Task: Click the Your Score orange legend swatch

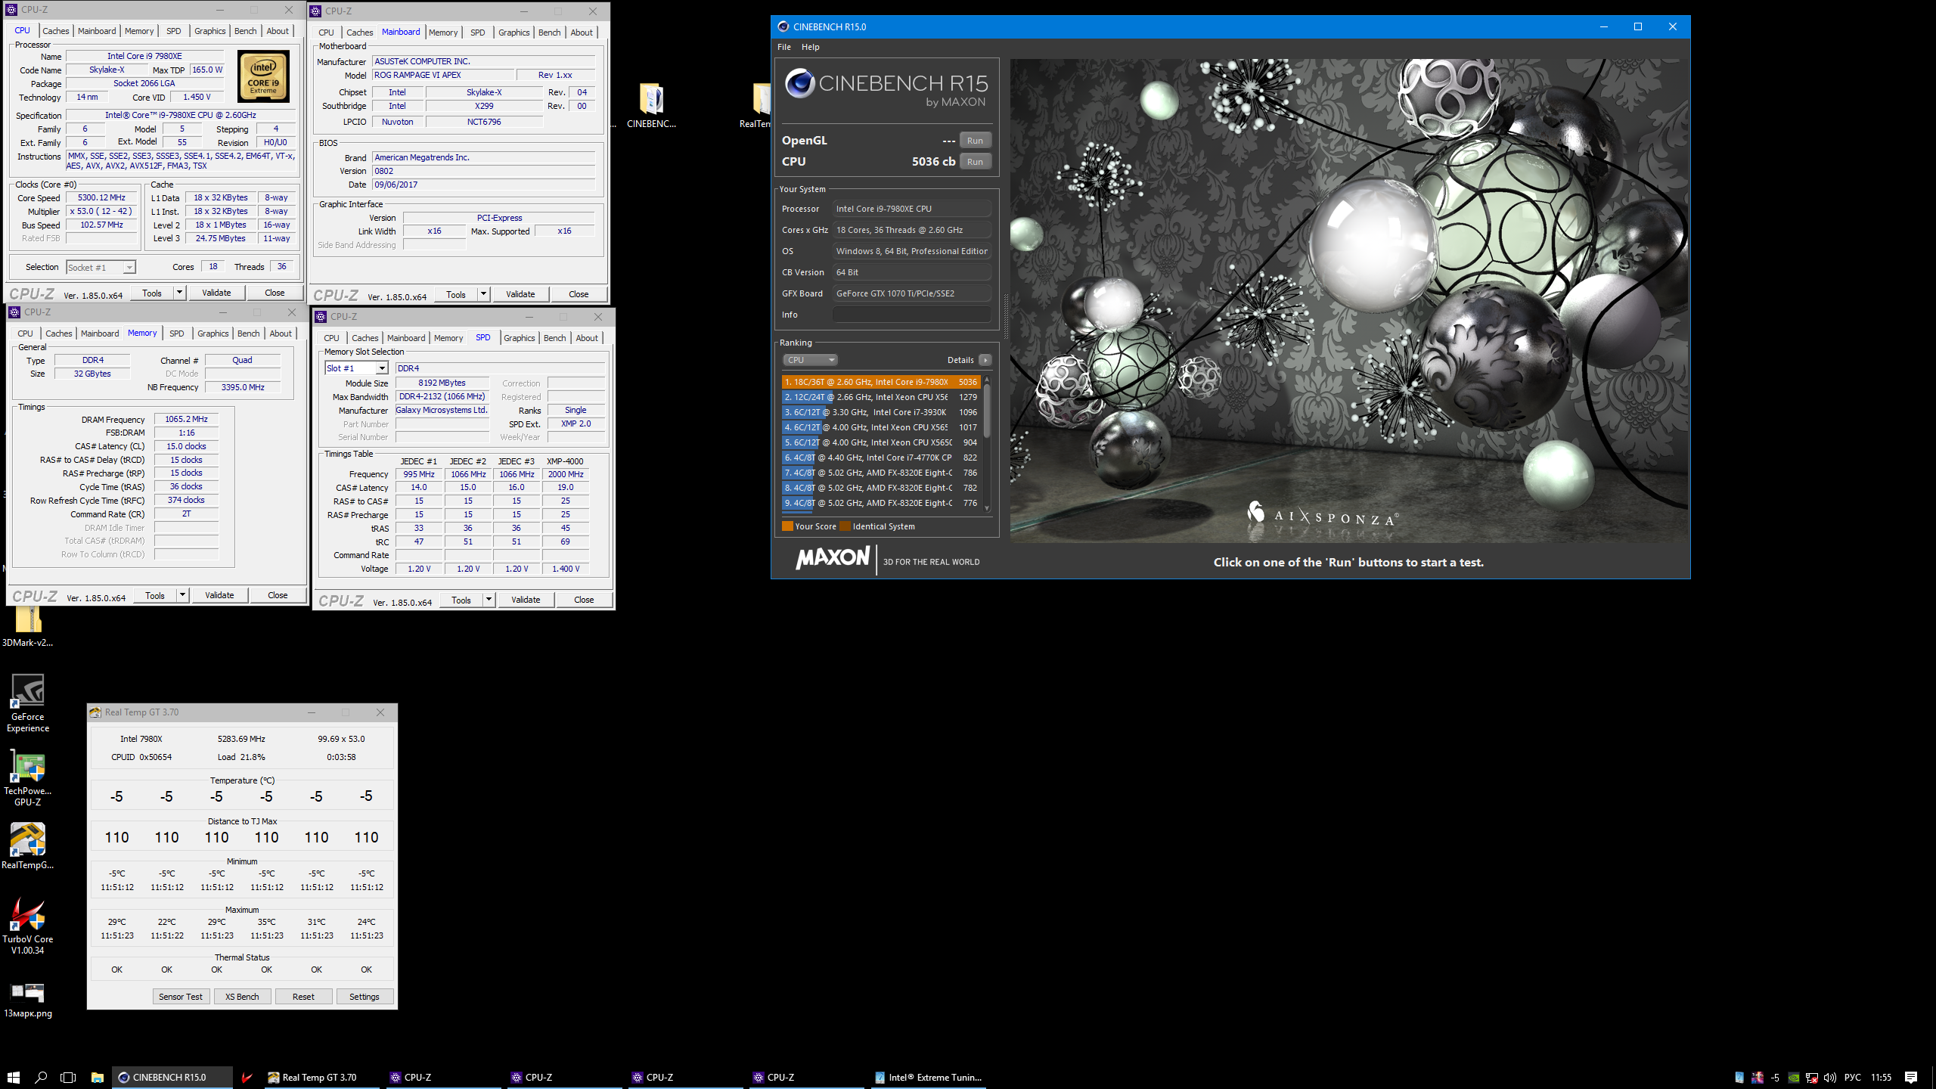Action: click(x=787, y=526)
